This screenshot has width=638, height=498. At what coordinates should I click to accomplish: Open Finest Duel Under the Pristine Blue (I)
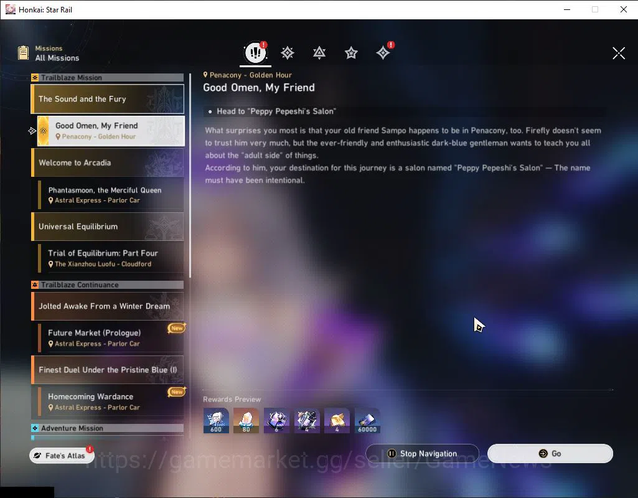[108, 370]
